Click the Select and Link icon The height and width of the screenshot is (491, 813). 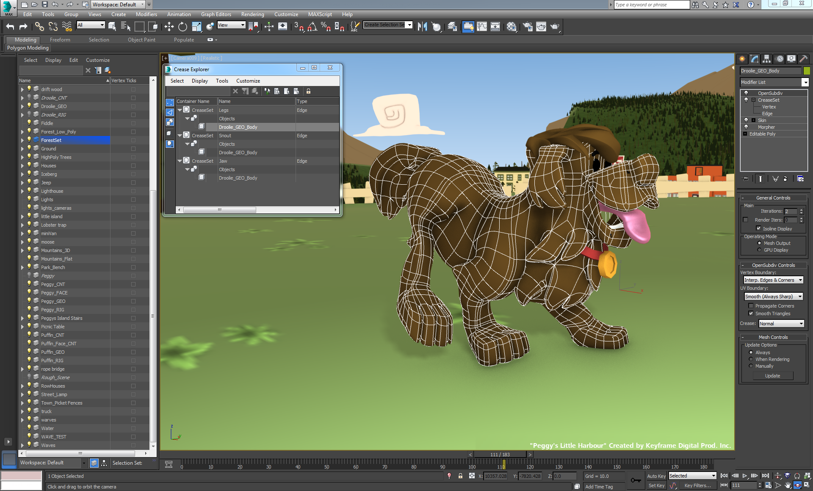[x=39, y=27]
